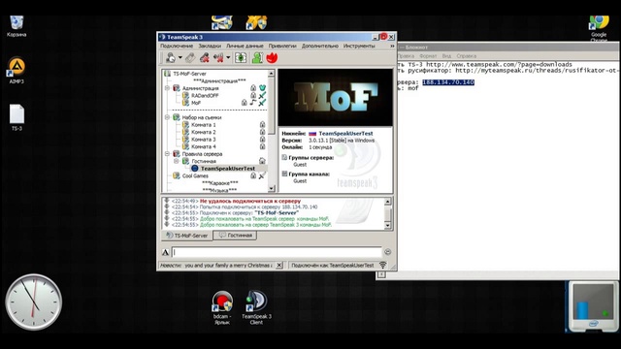This screenshot has width=621, height=349.
Task: Select the TeamSpeakUserTest user in the channel tree
Action: click(x=228, y=168)
